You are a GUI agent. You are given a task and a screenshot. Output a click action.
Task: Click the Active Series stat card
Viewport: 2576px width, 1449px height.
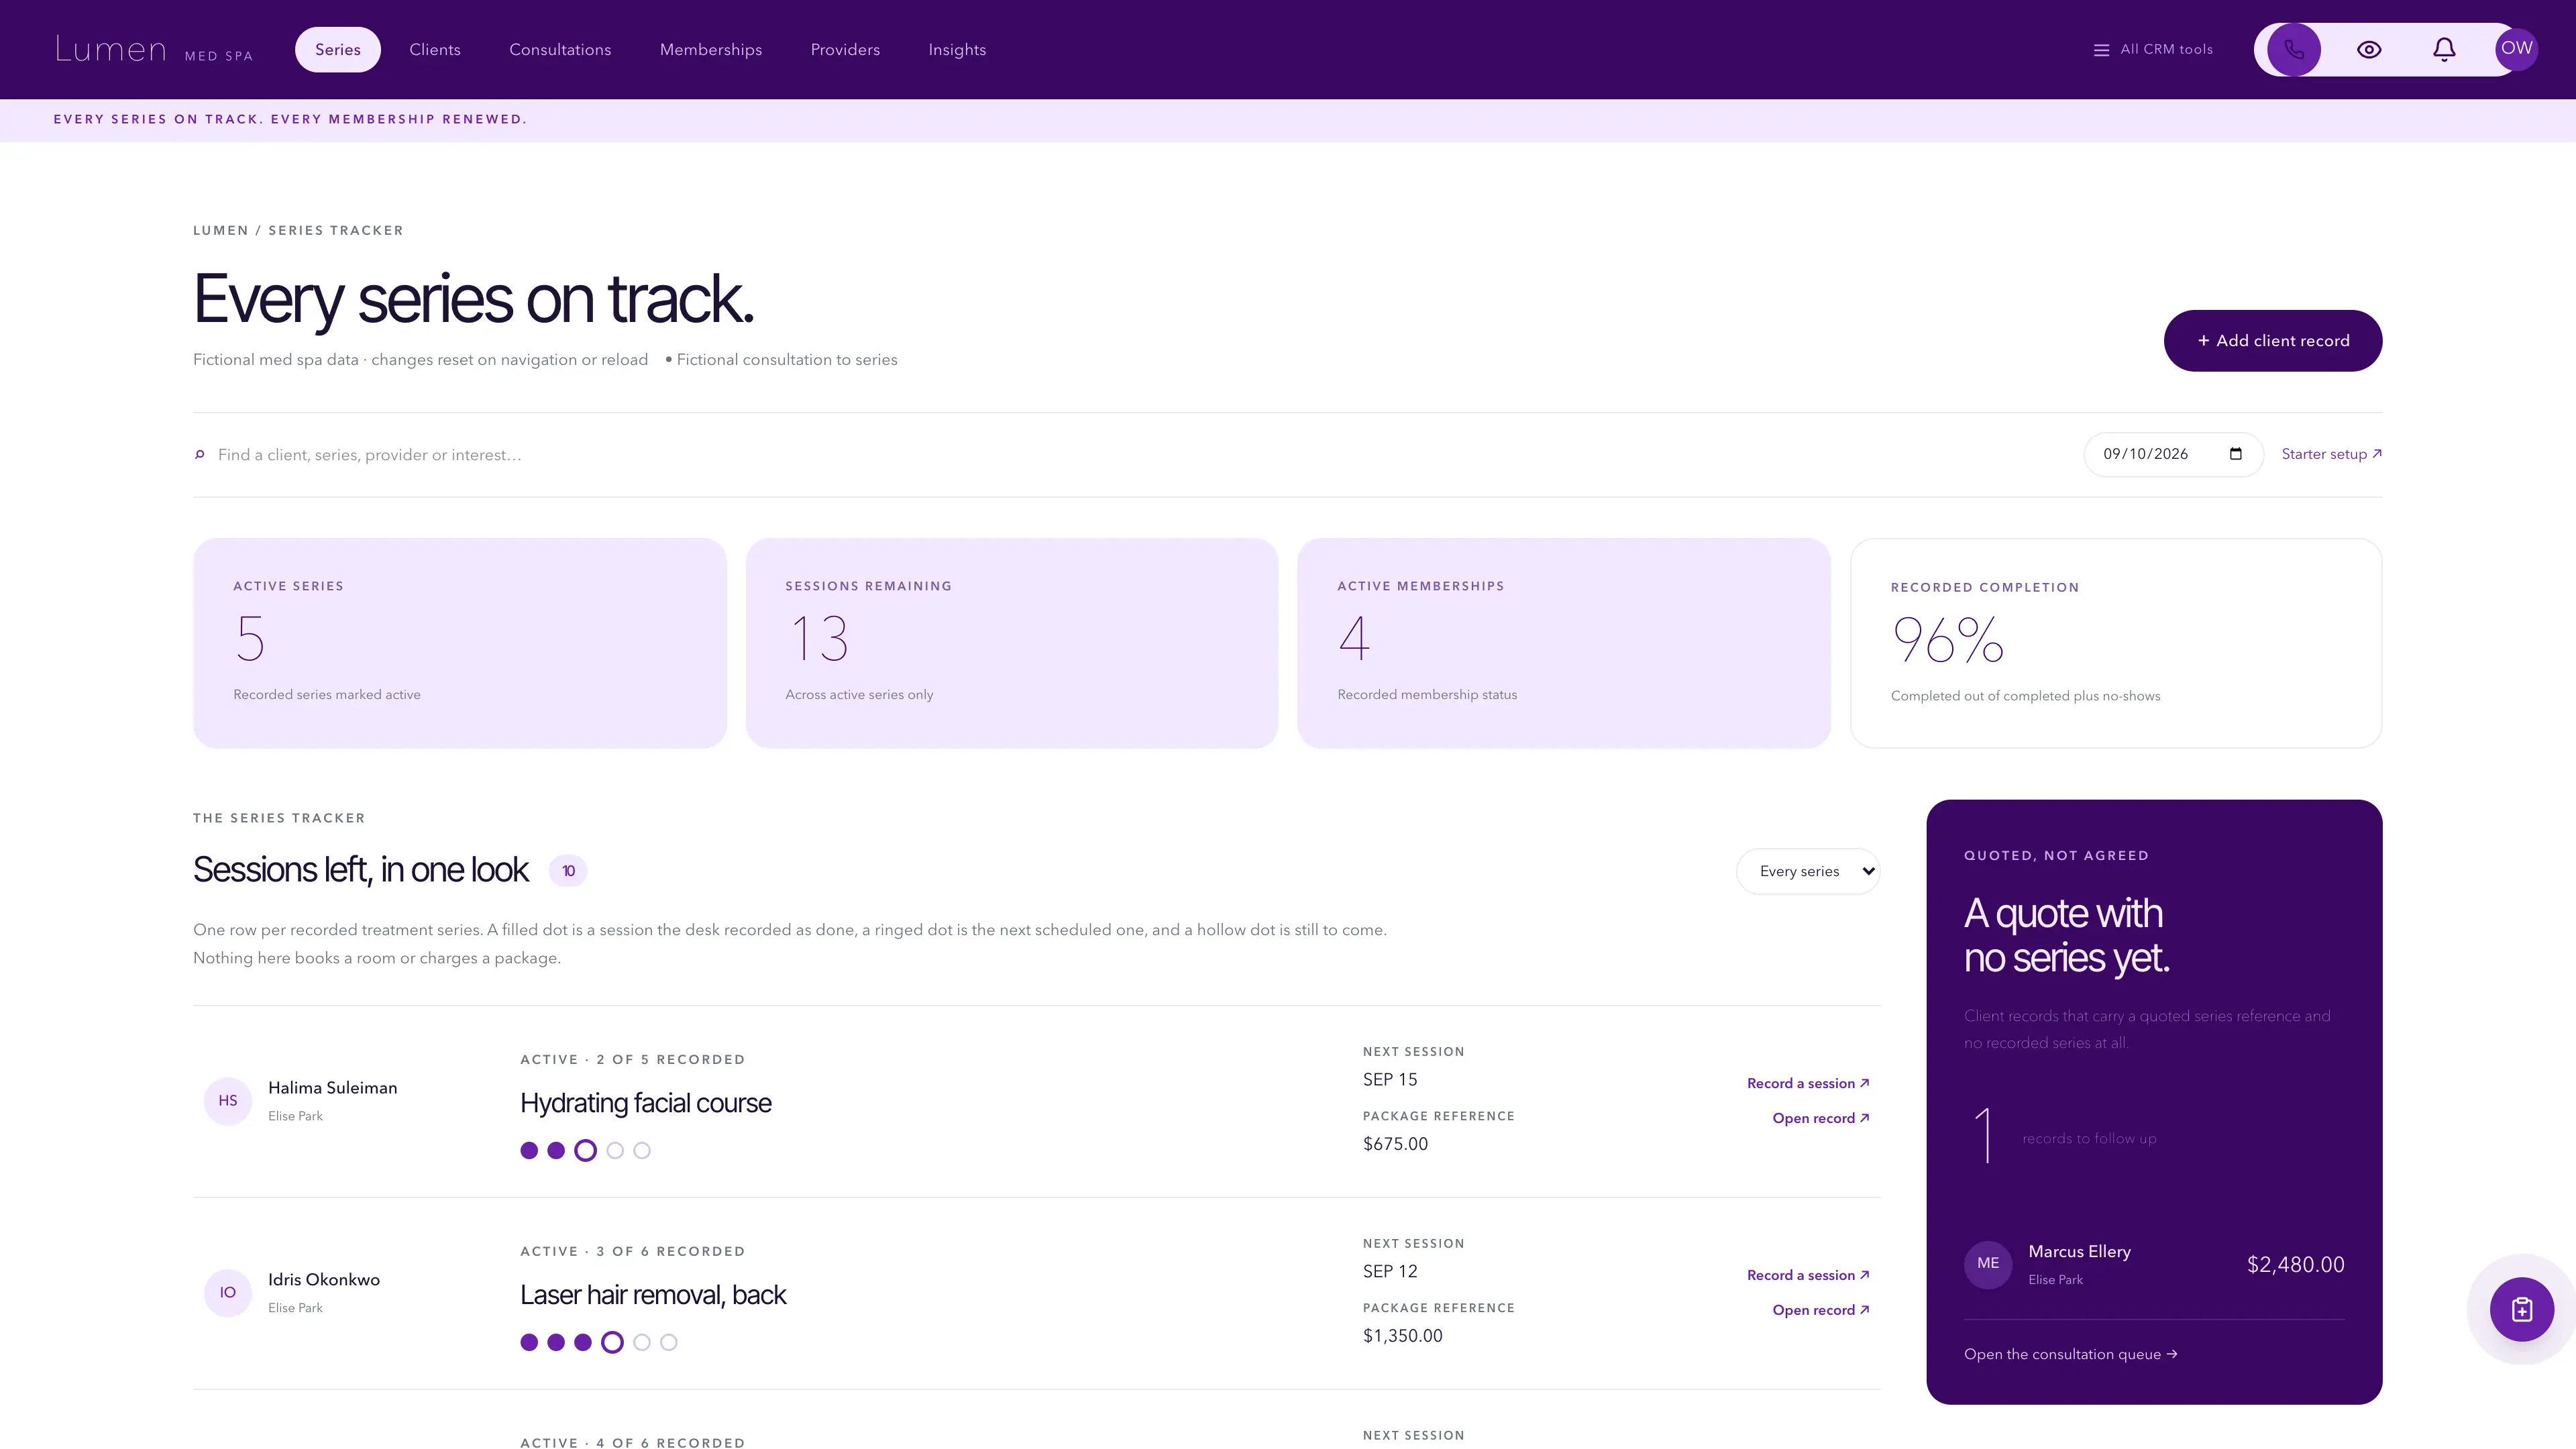[459, 643]
